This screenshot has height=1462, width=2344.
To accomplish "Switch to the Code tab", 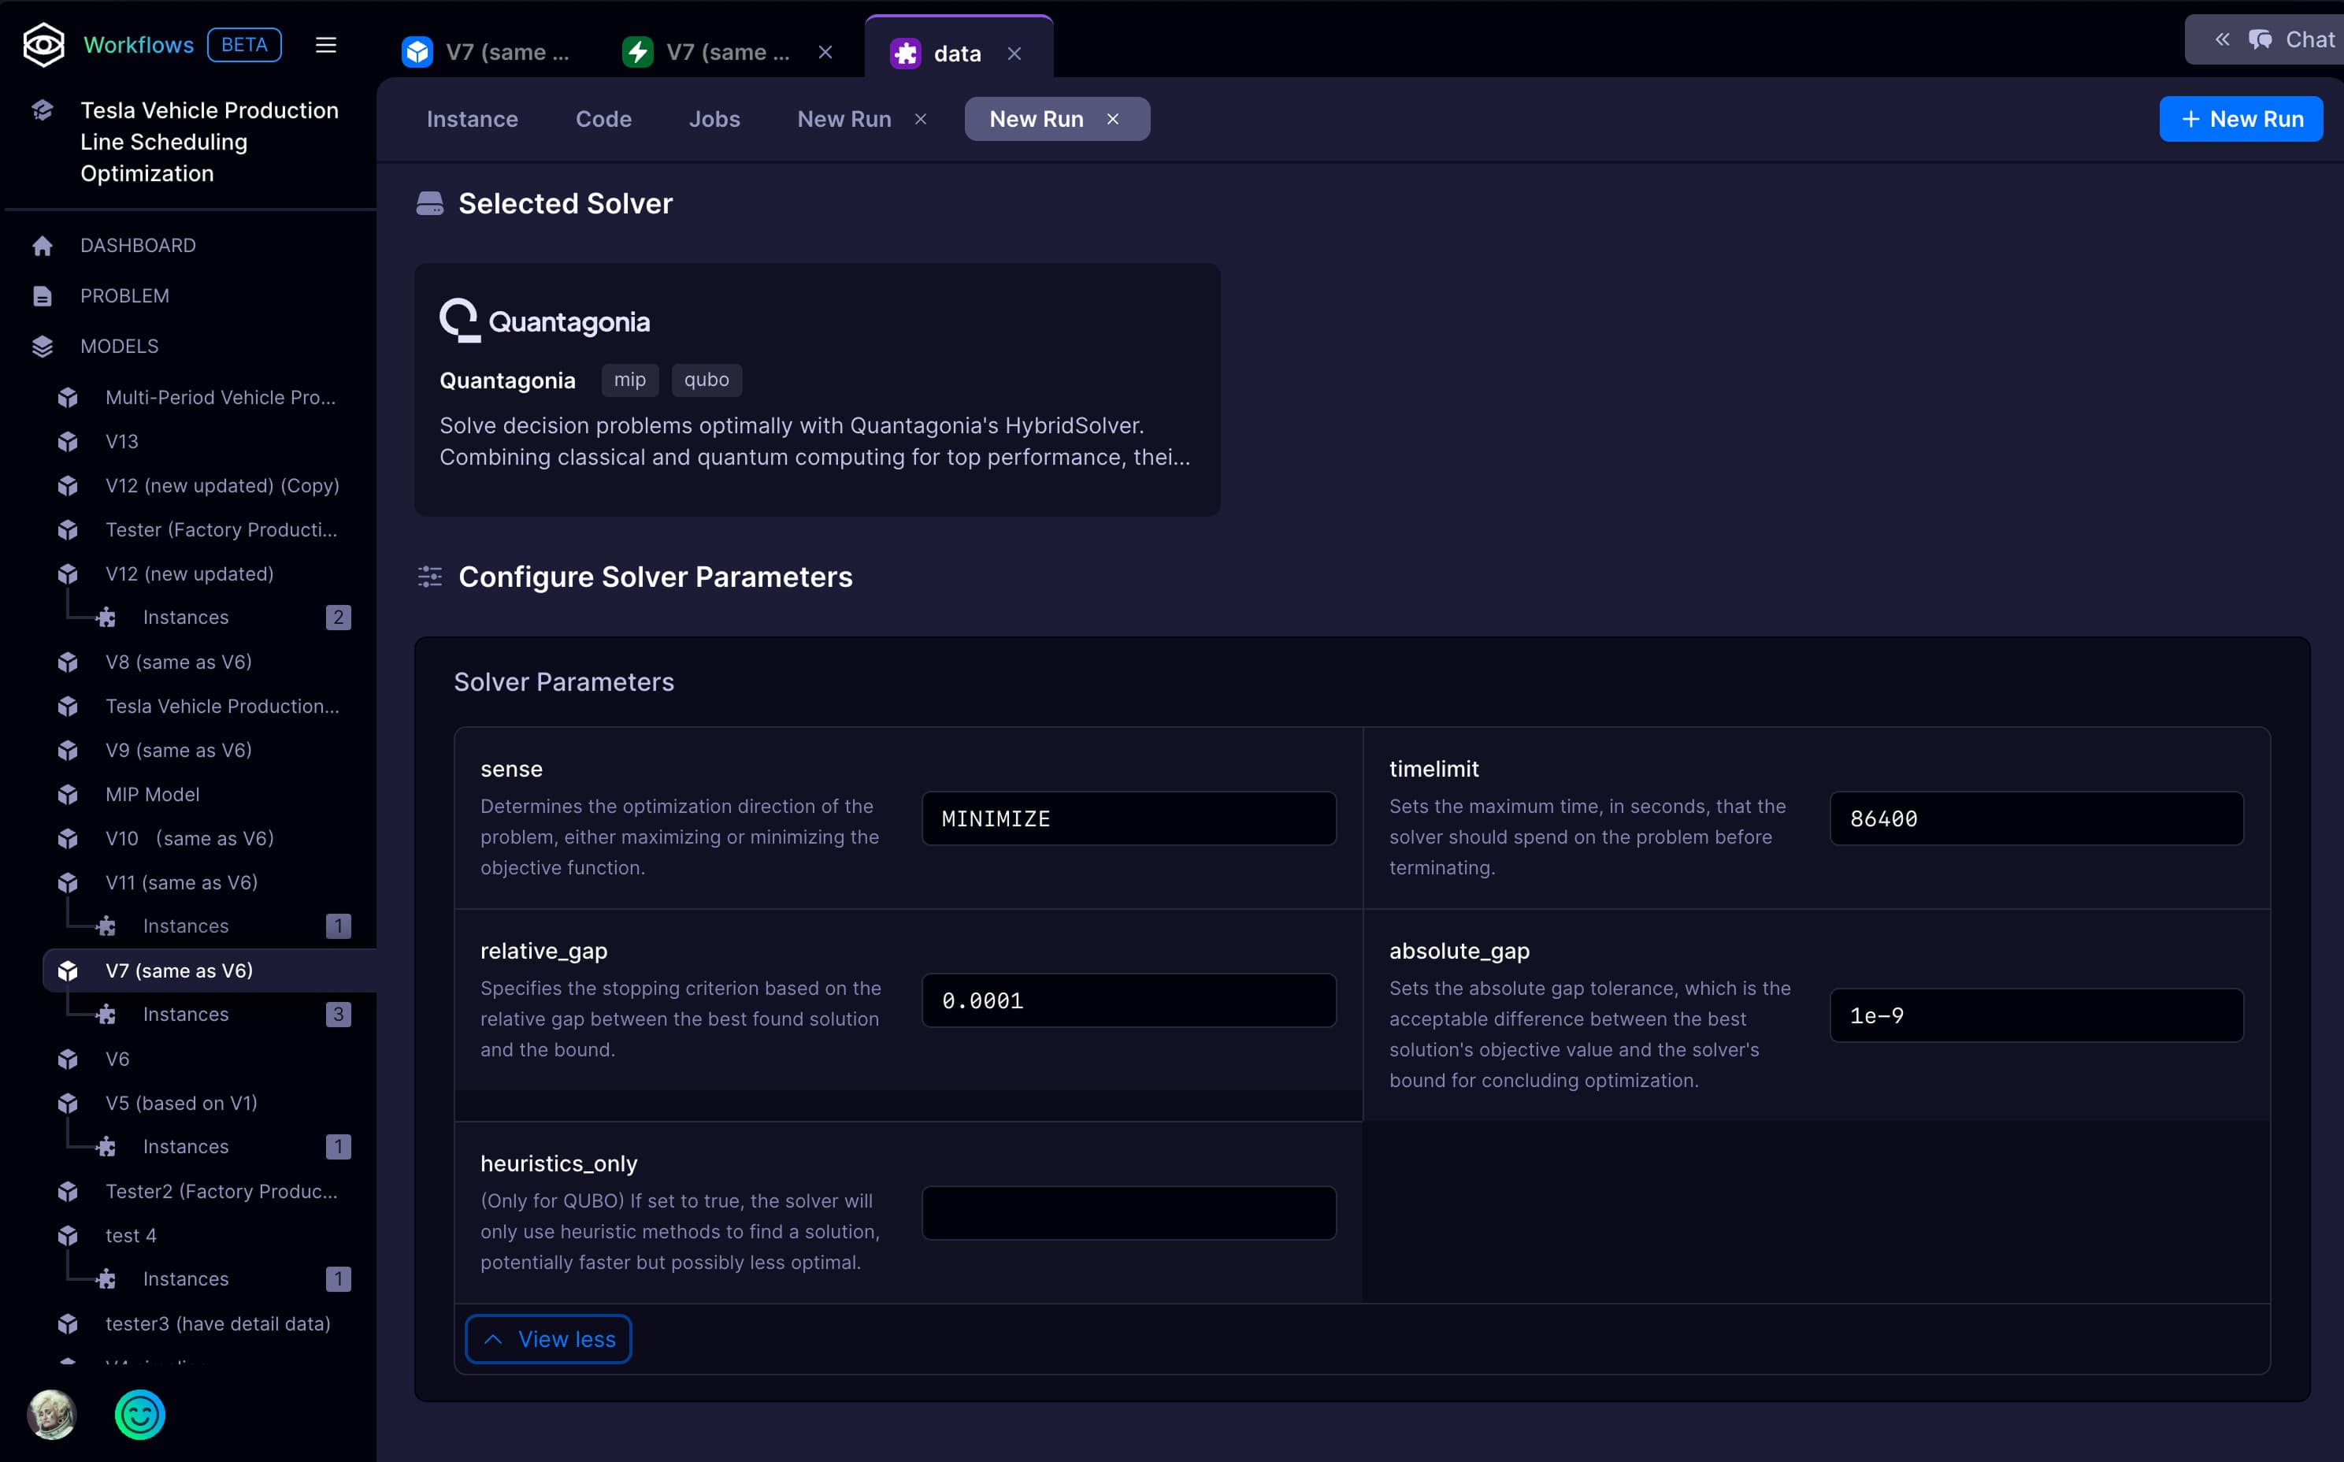I will point(603,119).
